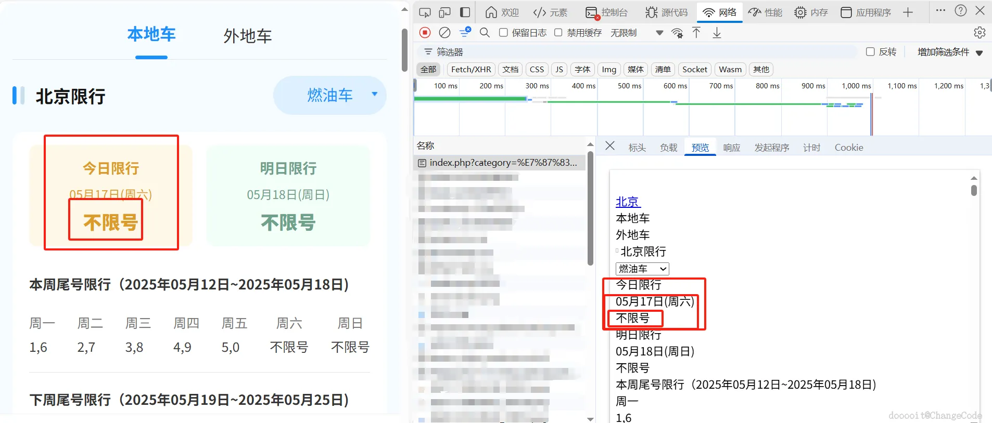Screen dimensions: 992x423
Task: Filter requests by JS
Action: [559, 69]
